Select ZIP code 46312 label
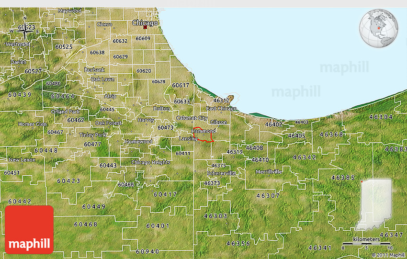The height and width of the screenshot is (259, 407). pos(221,101)
